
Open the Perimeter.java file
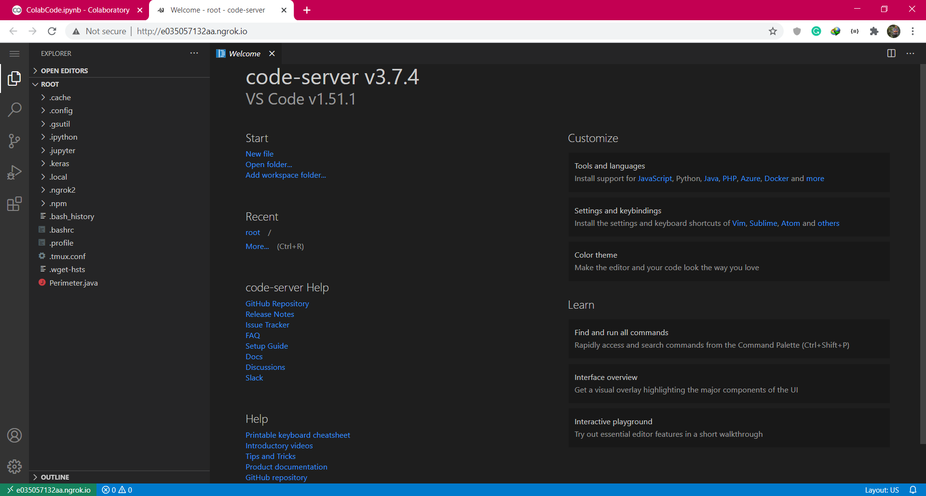(x=73, y=283)
